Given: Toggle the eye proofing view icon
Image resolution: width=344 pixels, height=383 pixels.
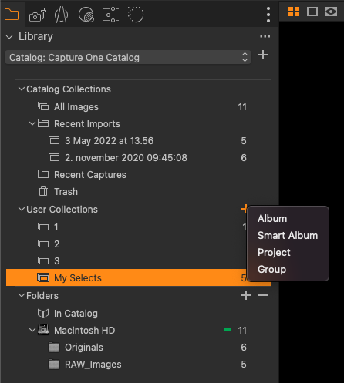Looking at the screenshot, I should [x=331, y=12].
